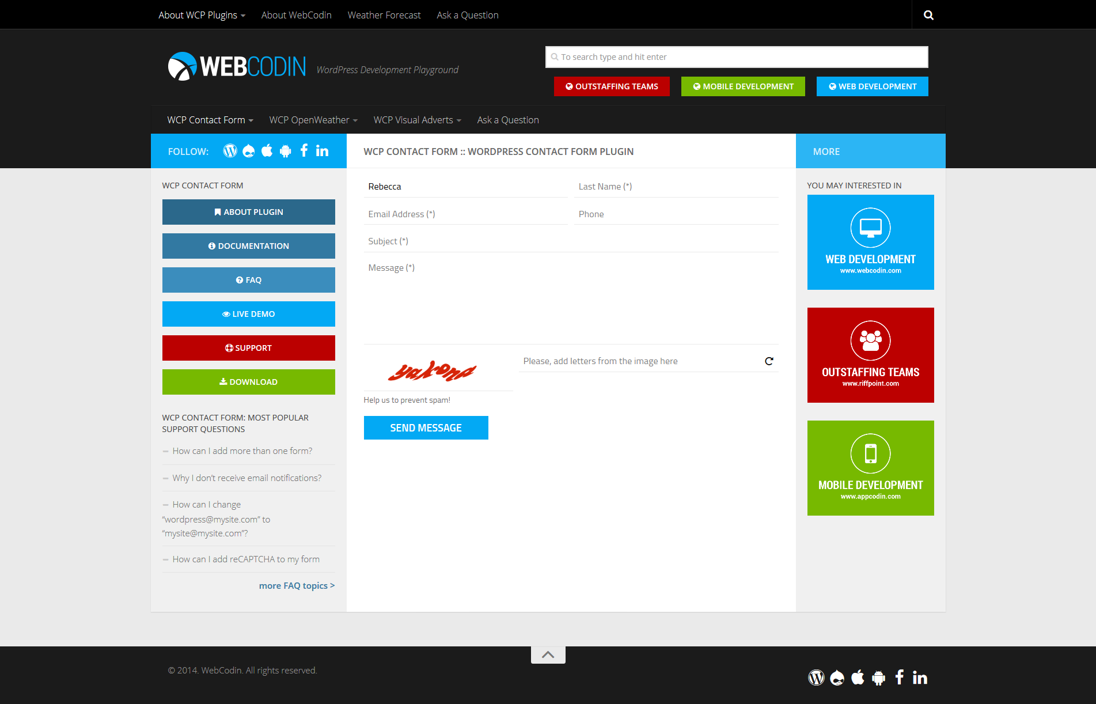Viewport: 1096px width, 704px height.
Task: Click the Drupal icon in the Follow bar
Action: pyautogui.click(x=249, y=151)
